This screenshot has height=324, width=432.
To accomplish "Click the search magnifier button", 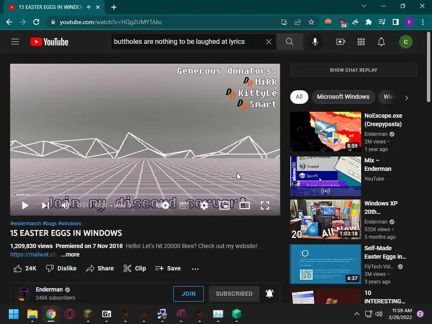I will click(289, 42).
